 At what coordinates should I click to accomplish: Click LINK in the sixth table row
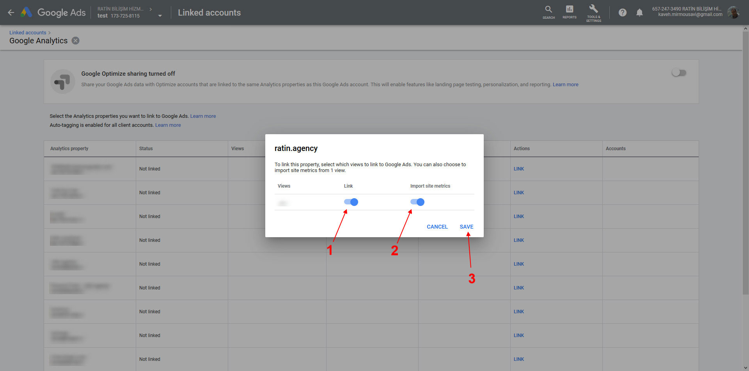518,288
